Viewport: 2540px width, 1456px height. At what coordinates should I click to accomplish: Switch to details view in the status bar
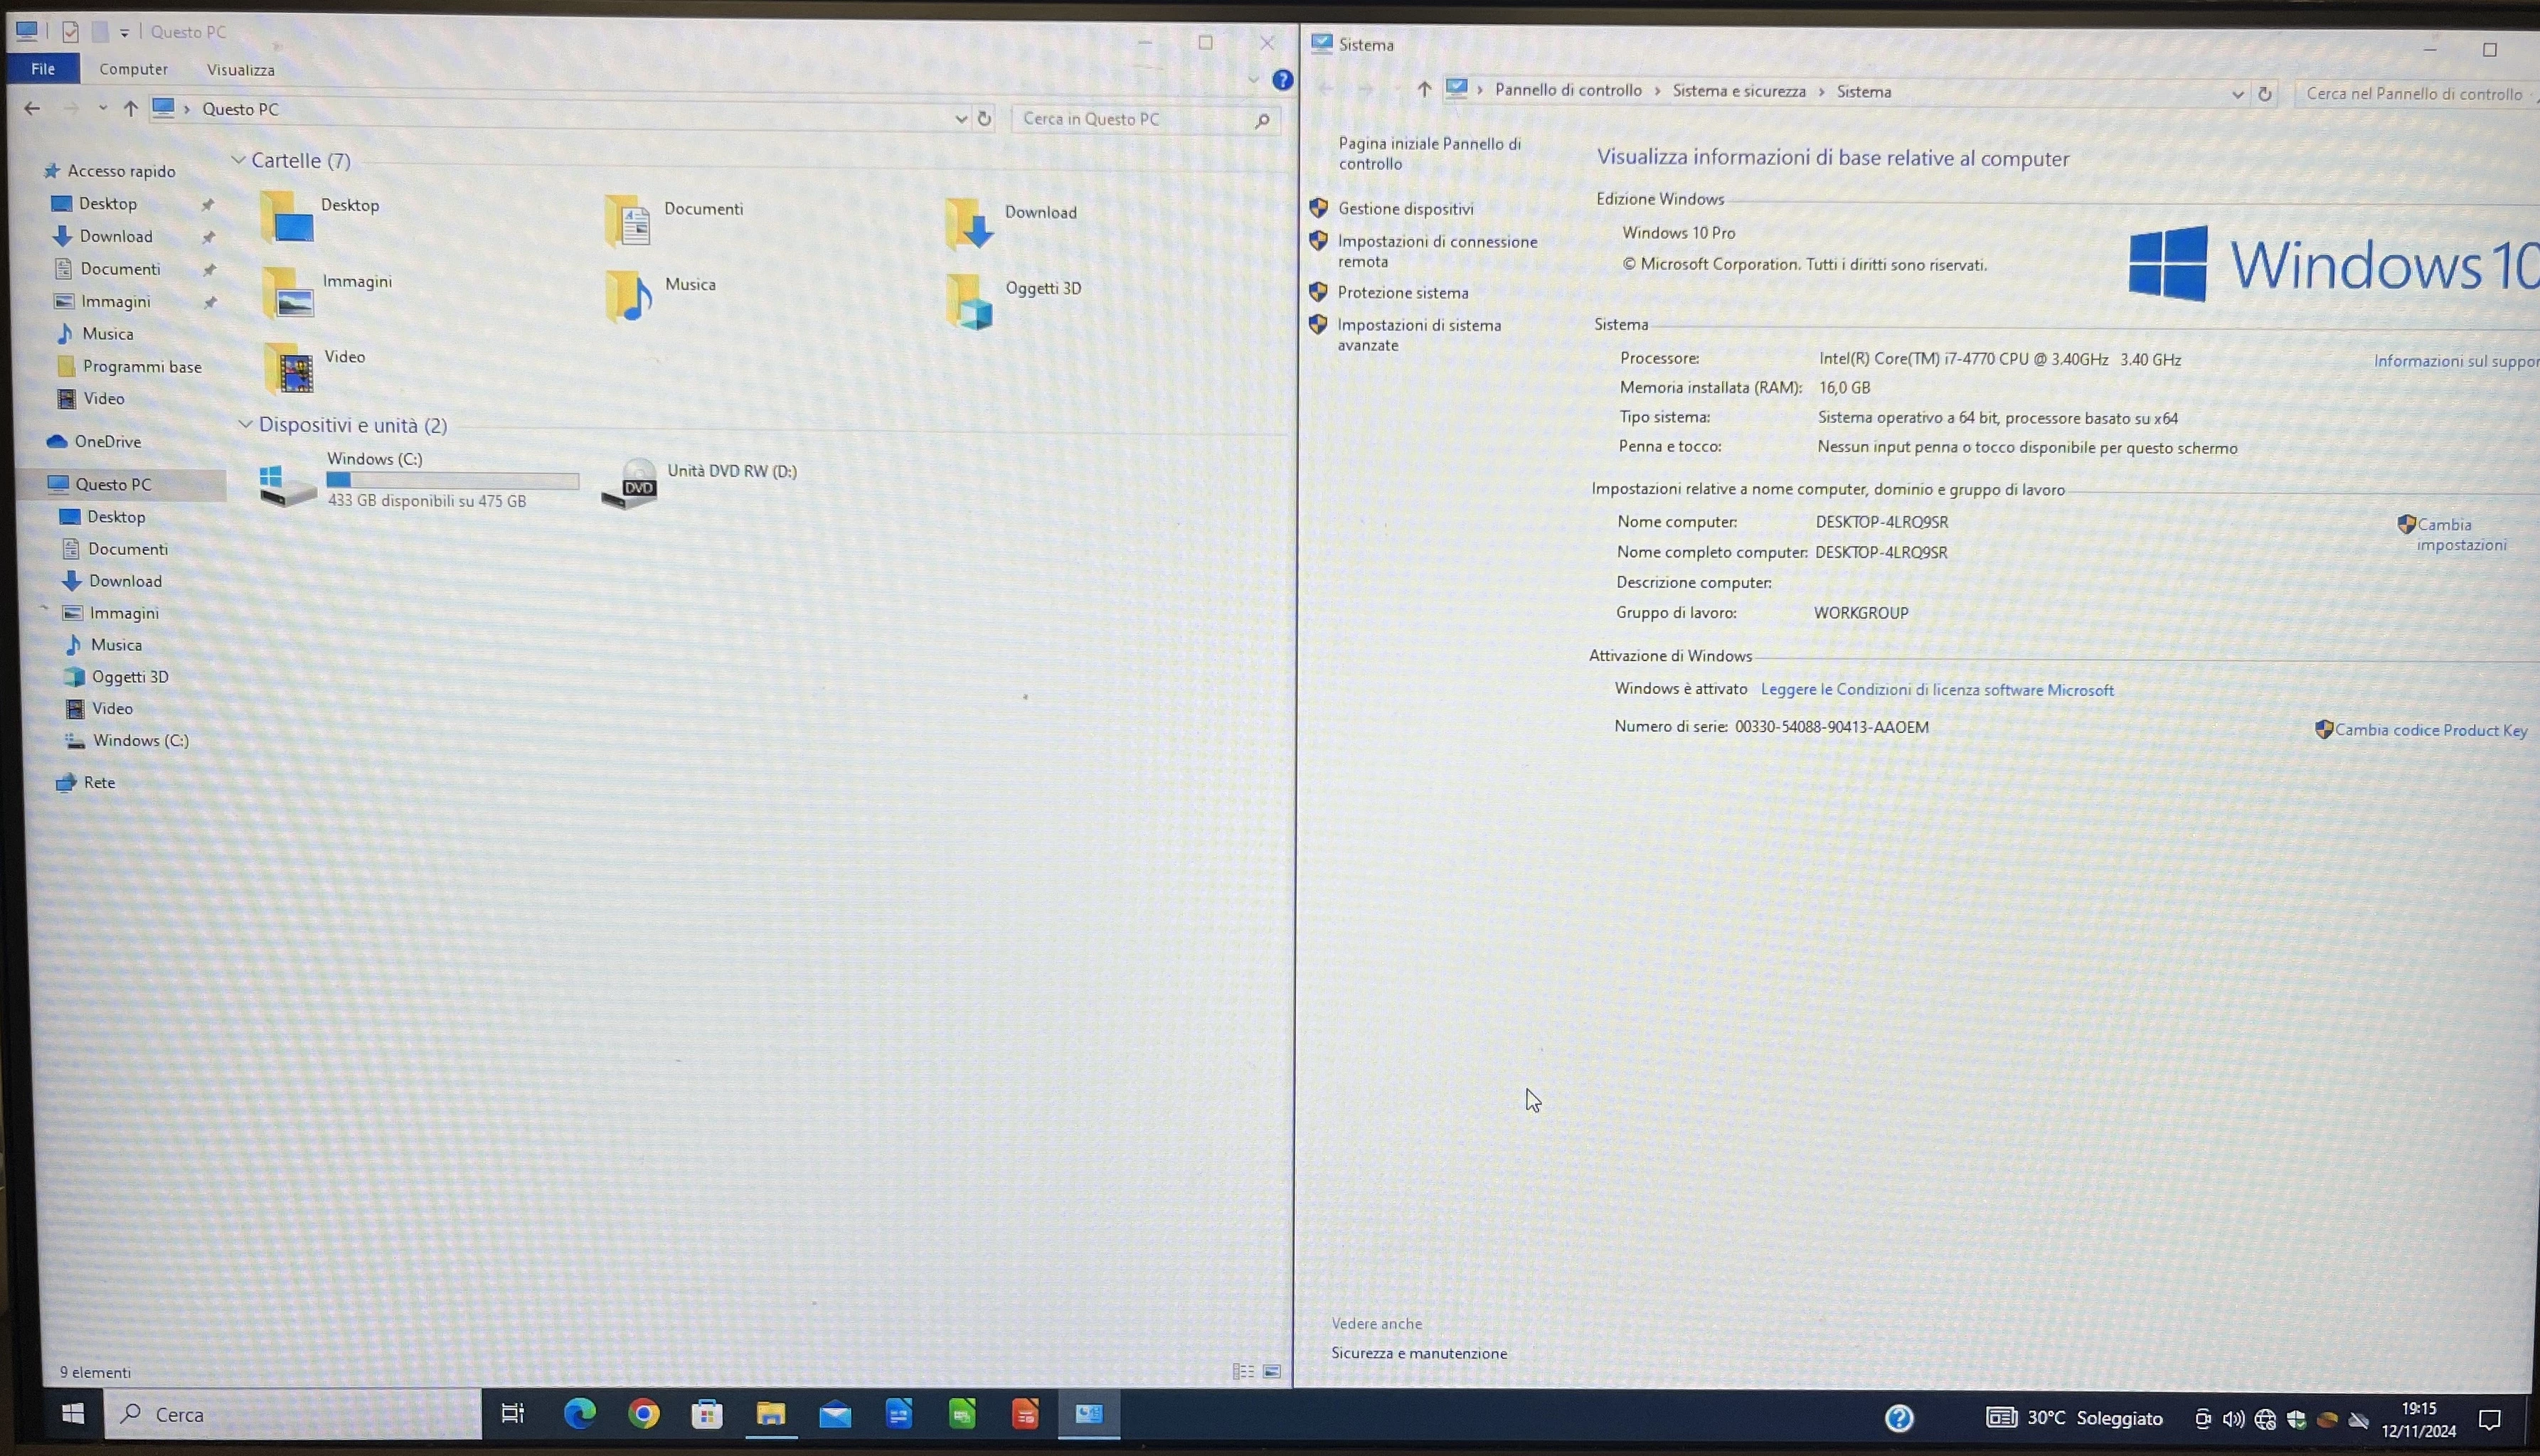[1243, 1371]
